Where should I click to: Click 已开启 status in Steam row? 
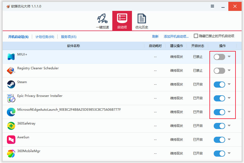[x=198, y=84]
